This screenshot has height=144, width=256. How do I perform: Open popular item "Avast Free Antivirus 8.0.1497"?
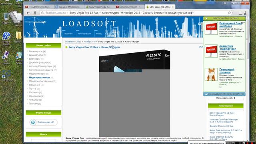tap(226, 132)
